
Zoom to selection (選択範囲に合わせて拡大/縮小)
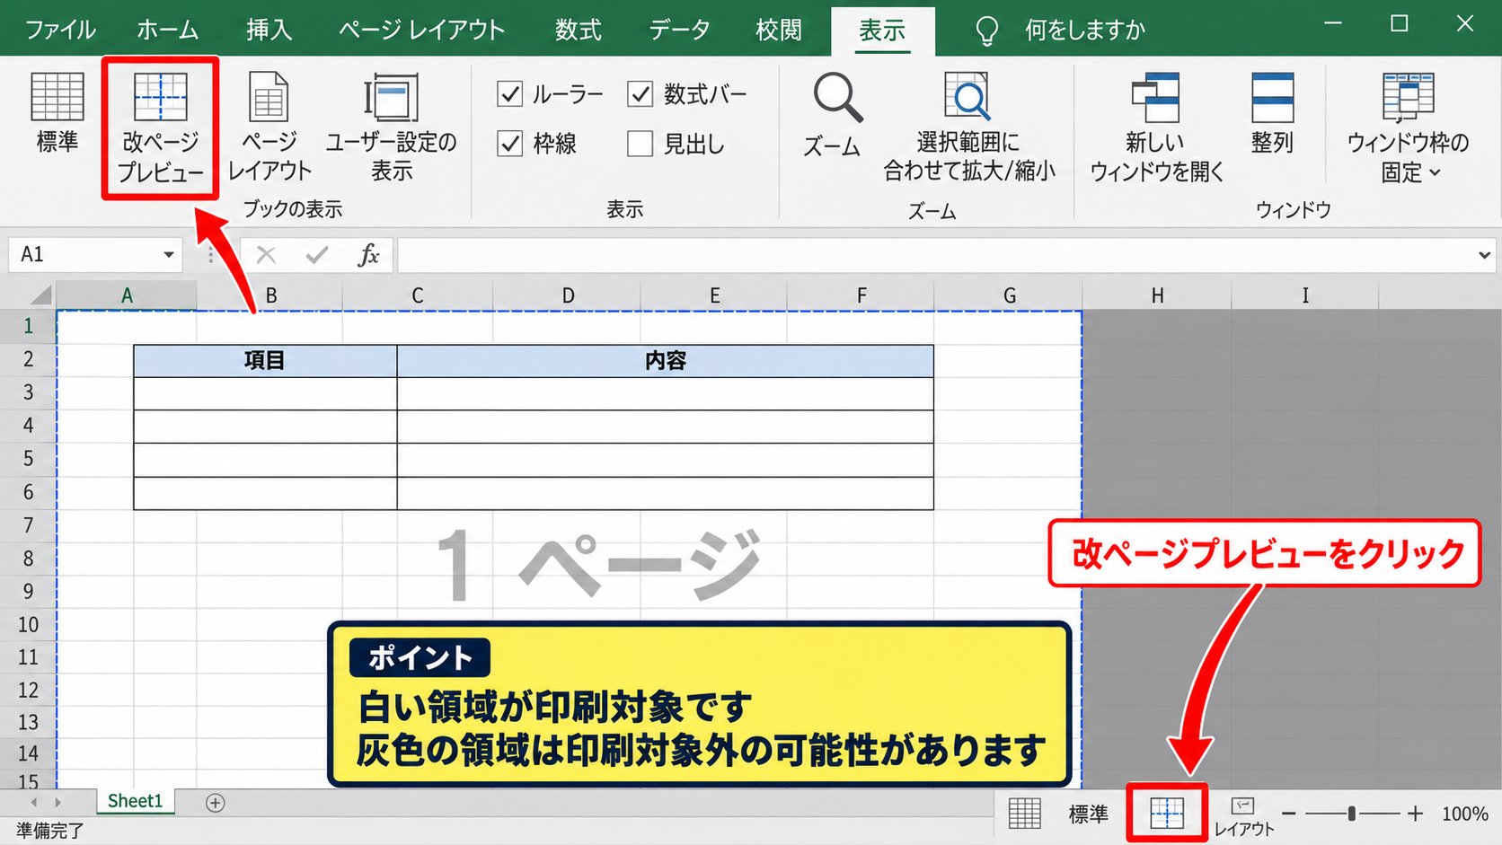click(969, 128)
